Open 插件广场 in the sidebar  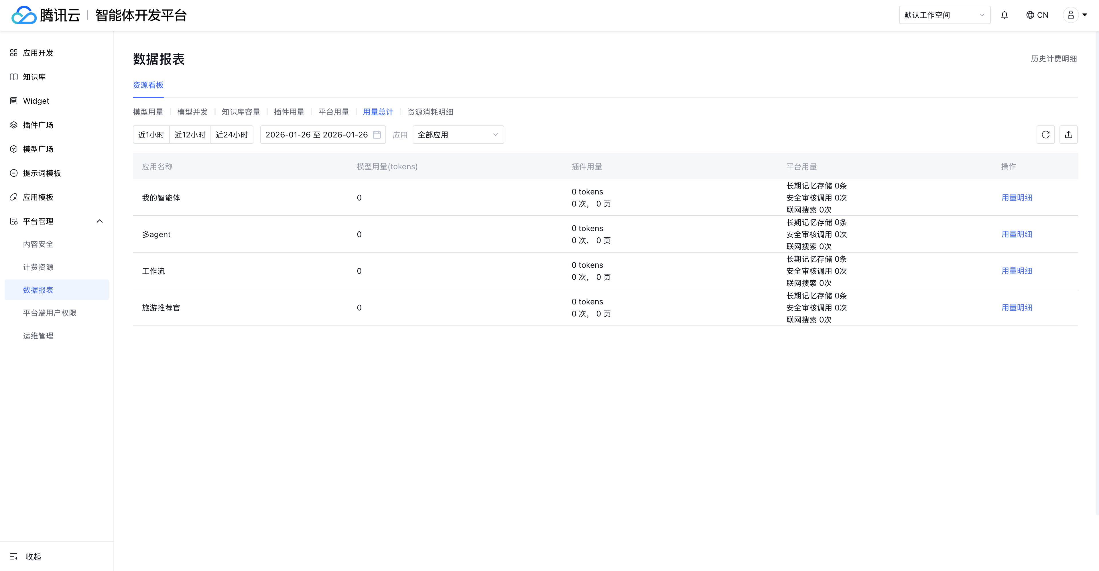38,125
